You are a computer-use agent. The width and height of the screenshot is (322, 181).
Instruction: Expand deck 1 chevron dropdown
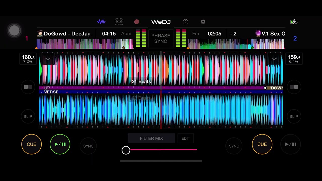48,59
